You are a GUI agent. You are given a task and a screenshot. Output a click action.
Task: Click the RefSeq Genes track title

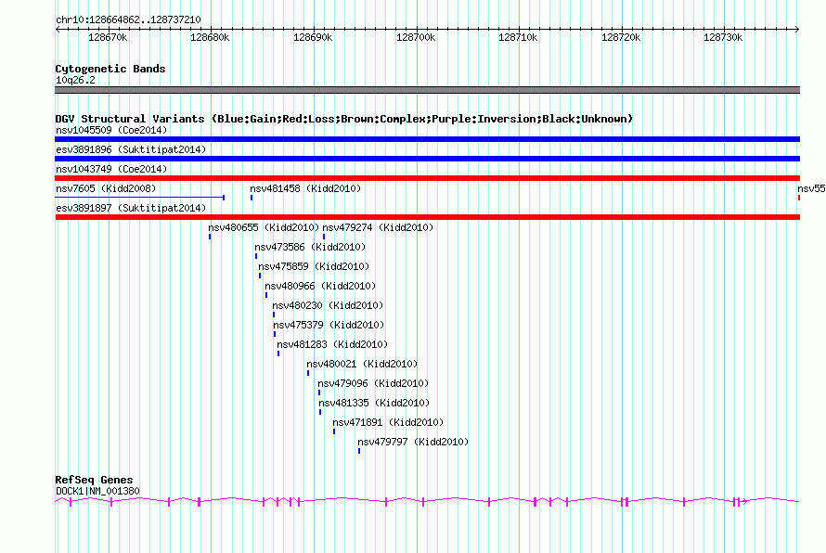coord(94,480)
